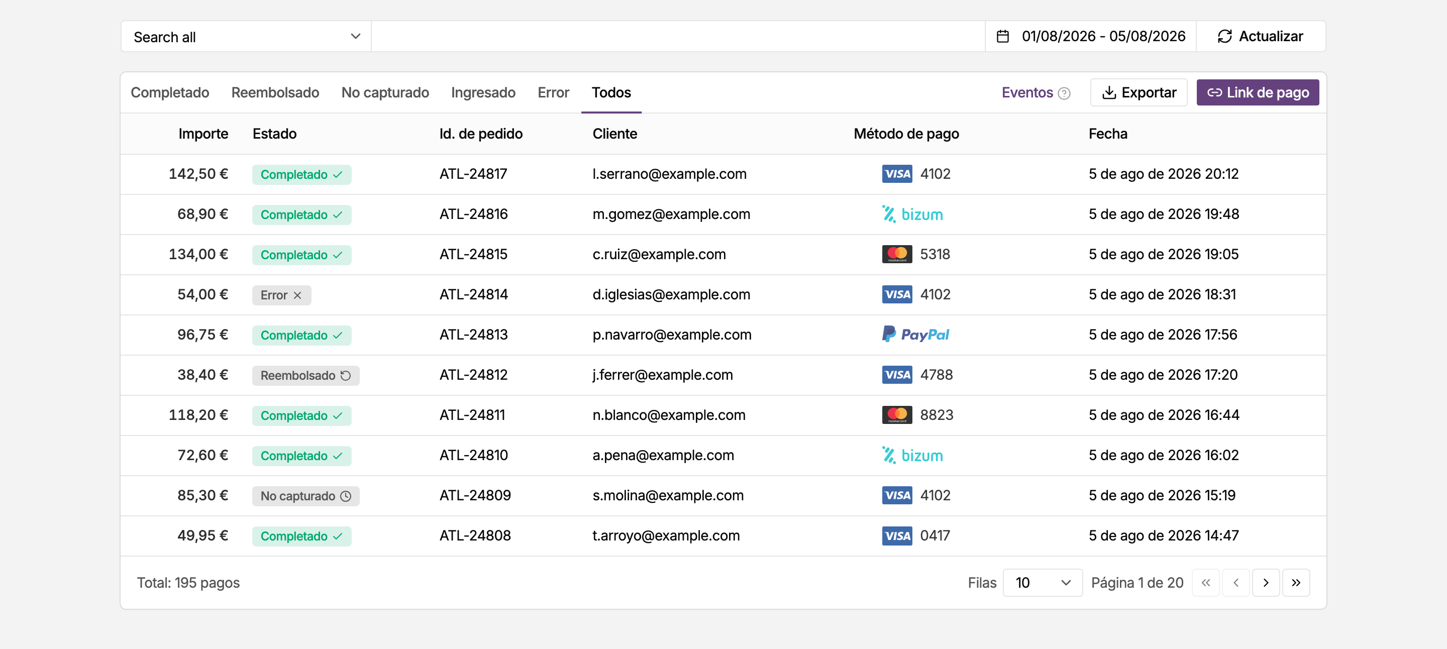Select the Todos tab
This screenshot has height=649, width=1447.
(x=611, y=92)
